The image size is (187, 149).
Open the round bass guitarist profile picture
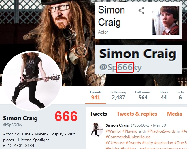(x=32, y=81)
